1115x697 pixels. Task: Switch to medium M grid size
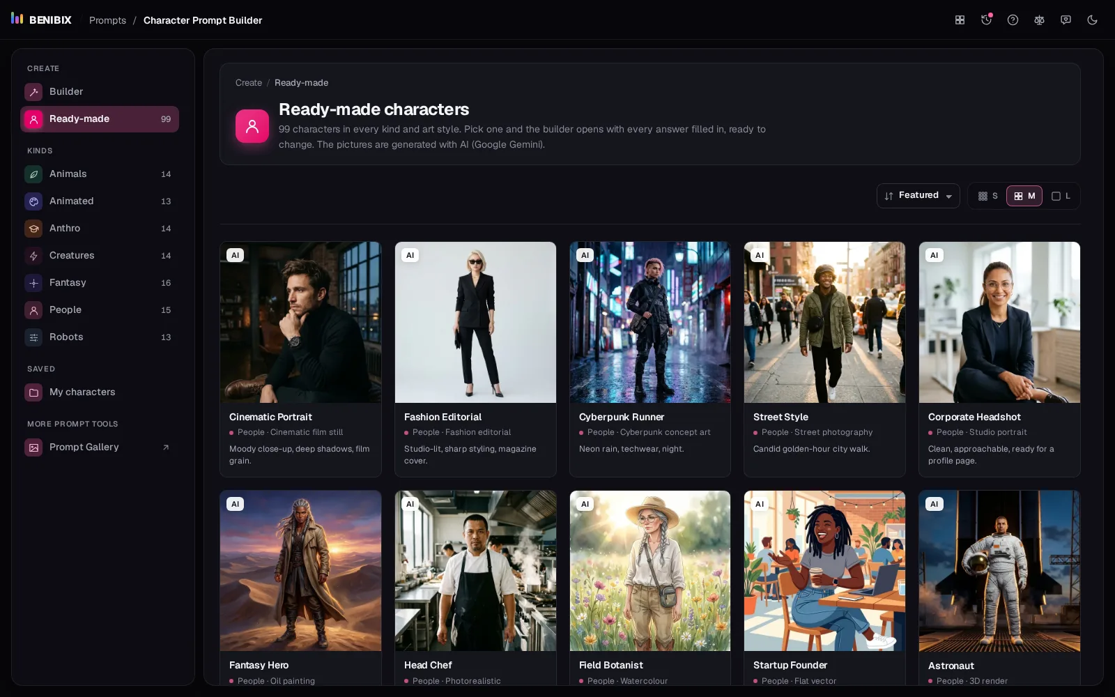tap(1024, 196)
